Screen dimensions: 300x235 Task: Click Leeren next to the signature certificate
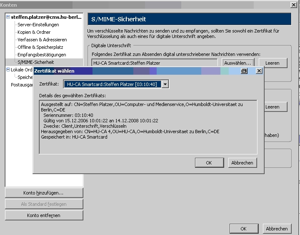click(x=272, y=63)
